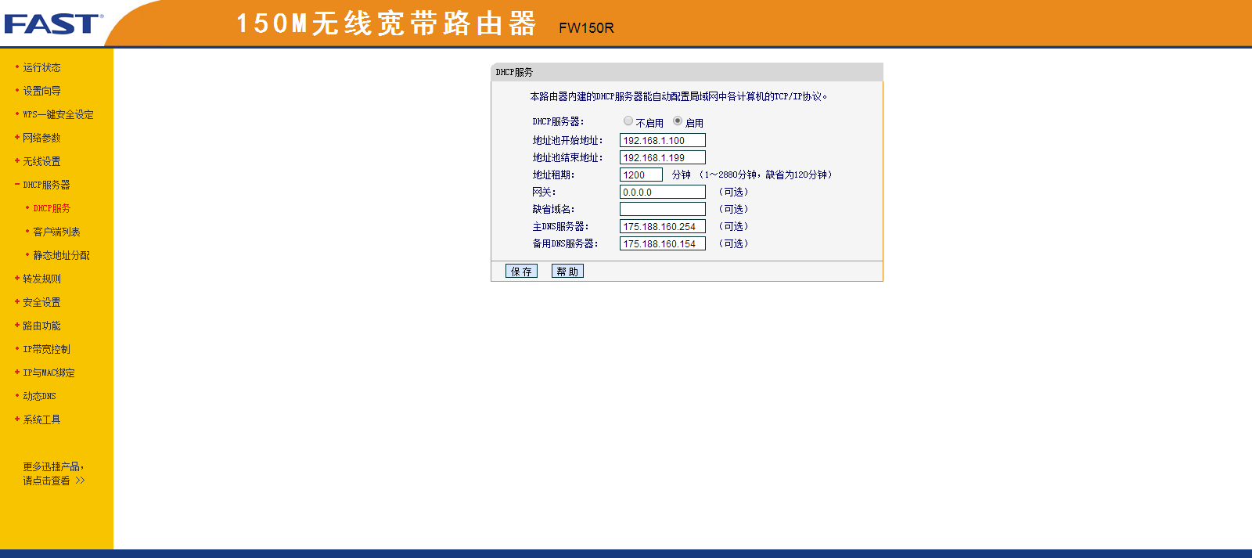Image resolution: width=1252 pixels, height=558 pixels.
Task: Click 备用DNS服务器 input field
Action: tap(663, 243)
